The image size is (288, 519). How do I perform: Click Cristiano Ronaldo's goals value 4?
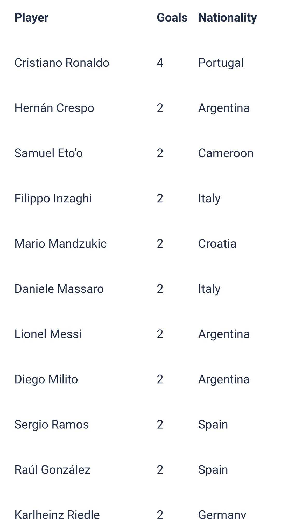(x=160, y=63)
